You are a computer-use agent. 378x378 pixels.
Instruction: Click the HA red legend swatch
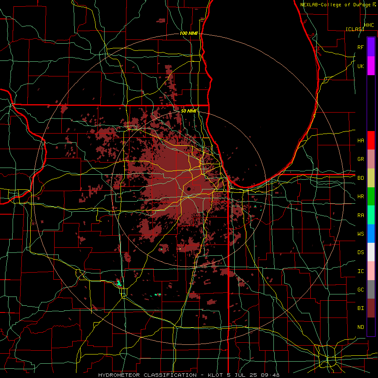tap(371, 140)
